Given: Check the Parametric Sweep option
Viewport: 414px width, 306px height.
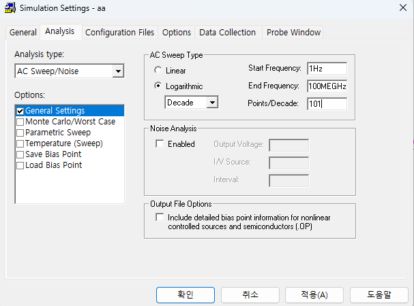Looking at the screenshot, I should coord(20,133).
